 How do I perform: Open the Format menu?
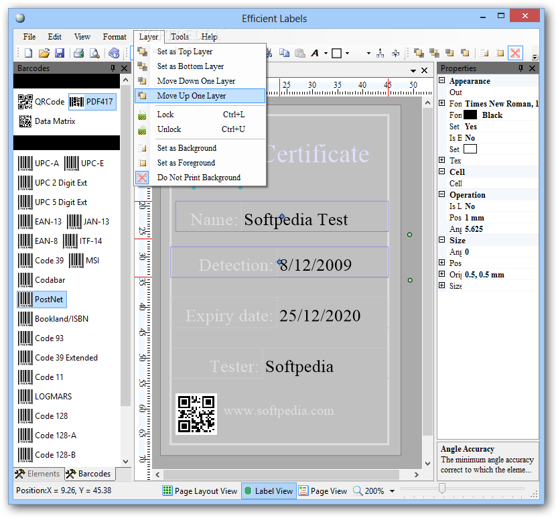(115, 37)
